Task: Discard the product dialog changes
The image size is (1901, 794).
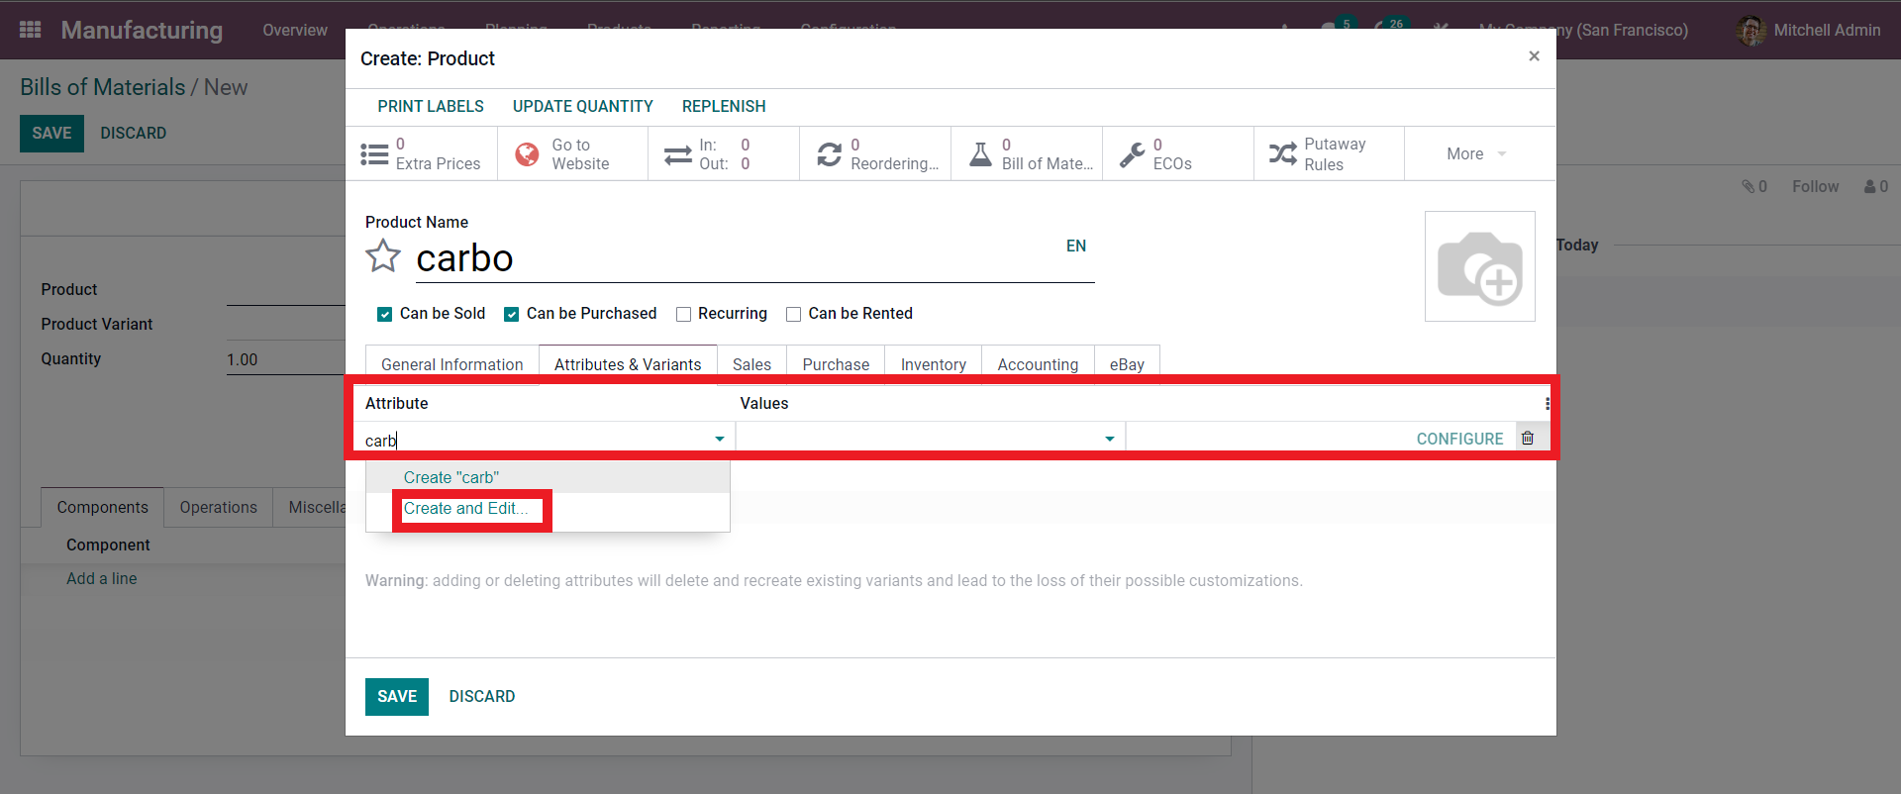Action: 482,697
